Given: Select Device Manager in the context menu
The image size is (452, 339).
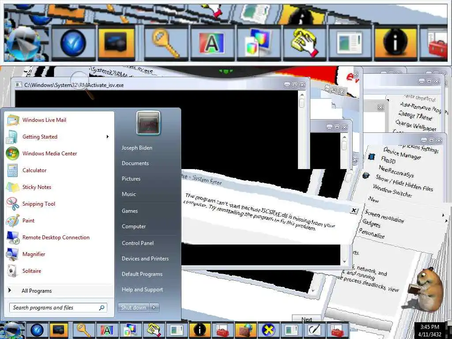Looking at the screenshot, I should coord(402,153).
